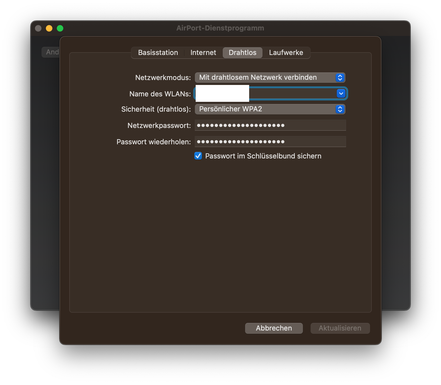Switch to the Basisstation tab
This screenshot has width=441, height=385.
point(158,53)
